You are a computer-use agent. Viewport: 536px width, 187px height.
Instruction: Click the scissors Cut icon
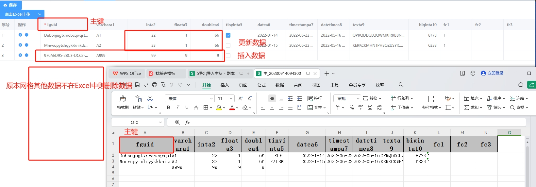click(x=150, y=98)
